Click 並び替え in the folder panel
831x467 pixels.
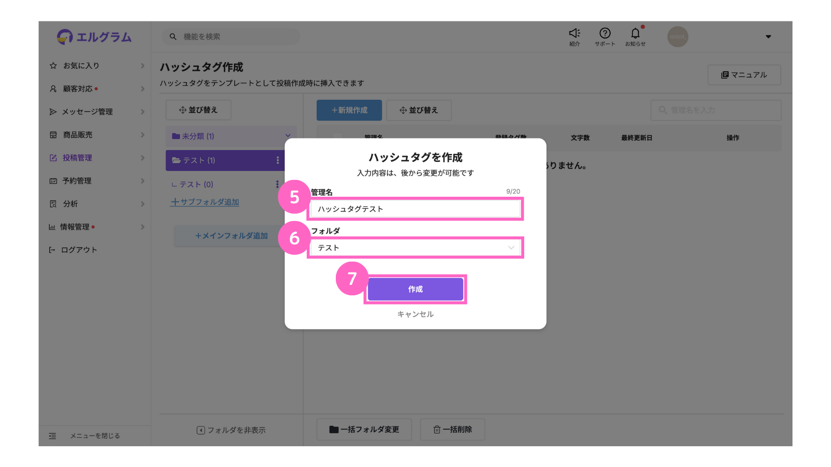point(198,110)
